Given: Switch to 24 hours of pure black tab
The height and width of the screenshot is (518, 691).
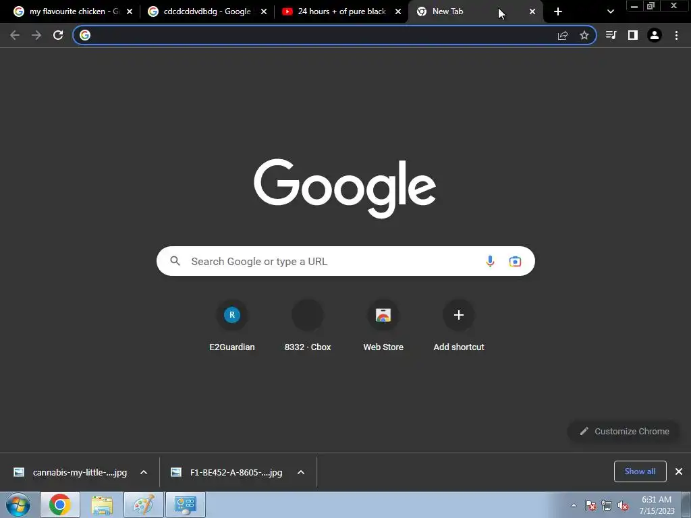Looking at the screenshot, I should tap(341, 11).
